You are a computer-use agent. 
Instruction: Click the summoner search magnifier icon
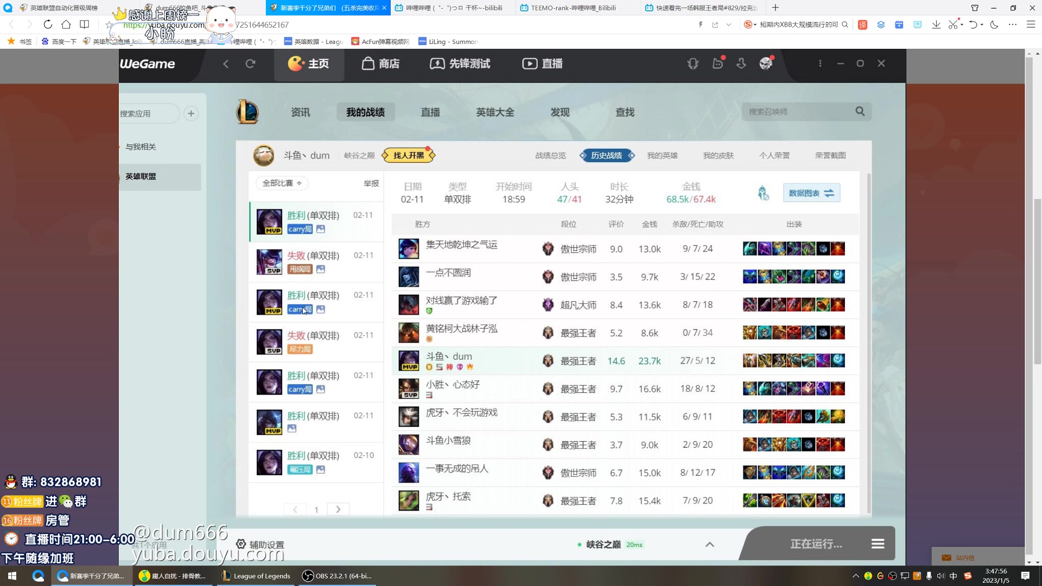coord(860,111)
